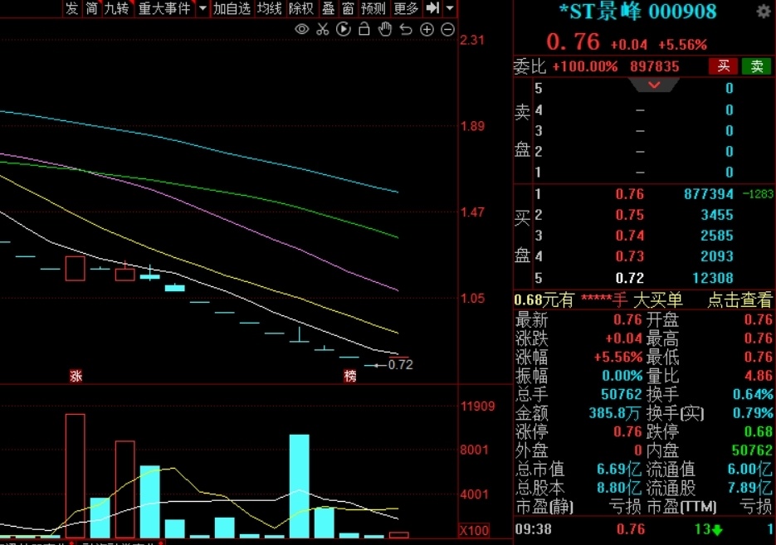The height and width of the screenshot is (545, 776).
Task: Click the red 买 buy button
Action: click(724, 66)
